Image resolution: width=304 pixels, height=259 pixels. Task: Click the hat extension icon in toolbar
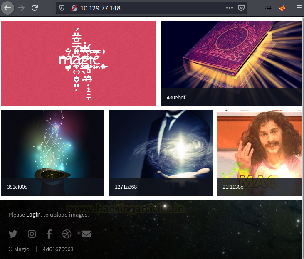269,8
